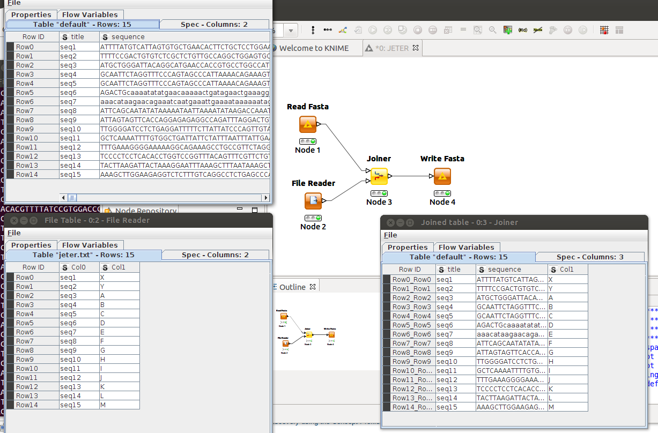Click the execute selected nodes toolbar icon
The image size is (658, 433).
(372, 29)
